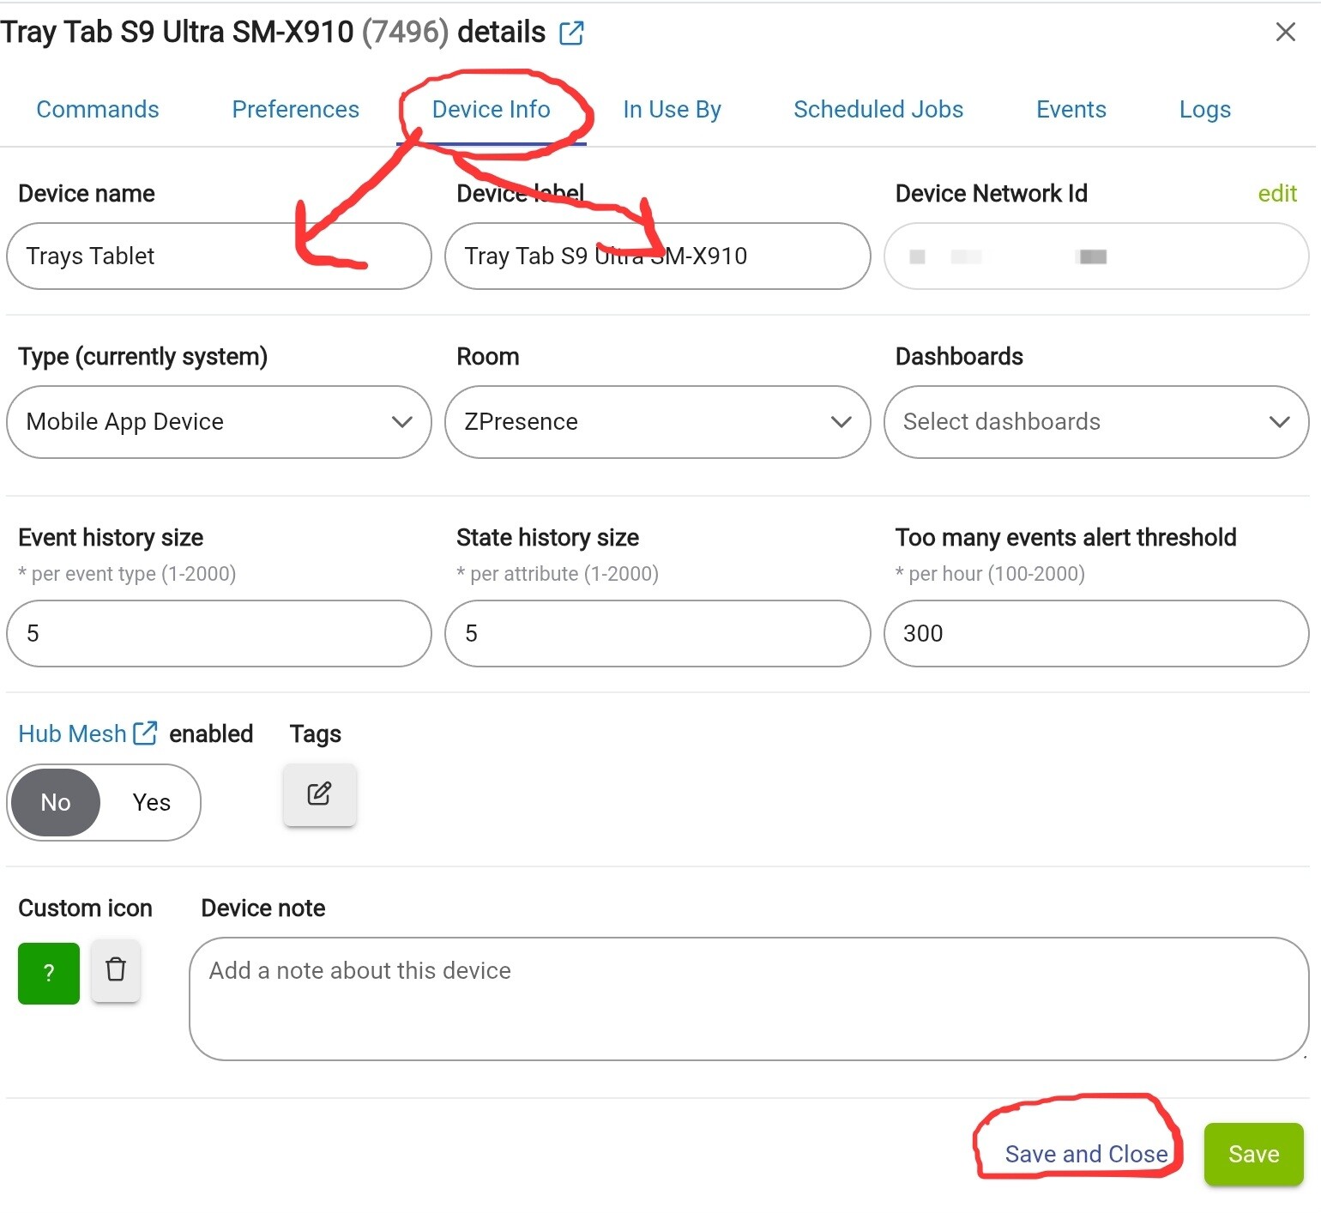The width and height of the screenshot is (1321, 1213).
Task: Click the Tags edit pencil icon
Action: pos(319,794)
